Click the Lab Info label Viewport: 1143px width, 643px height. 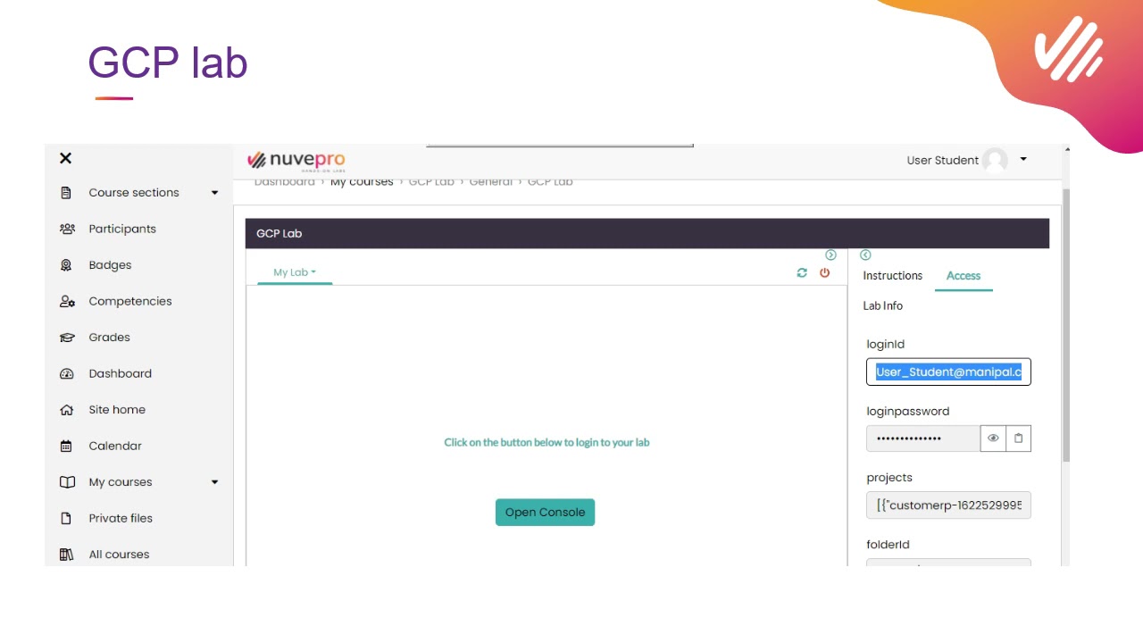coord(882,306)
